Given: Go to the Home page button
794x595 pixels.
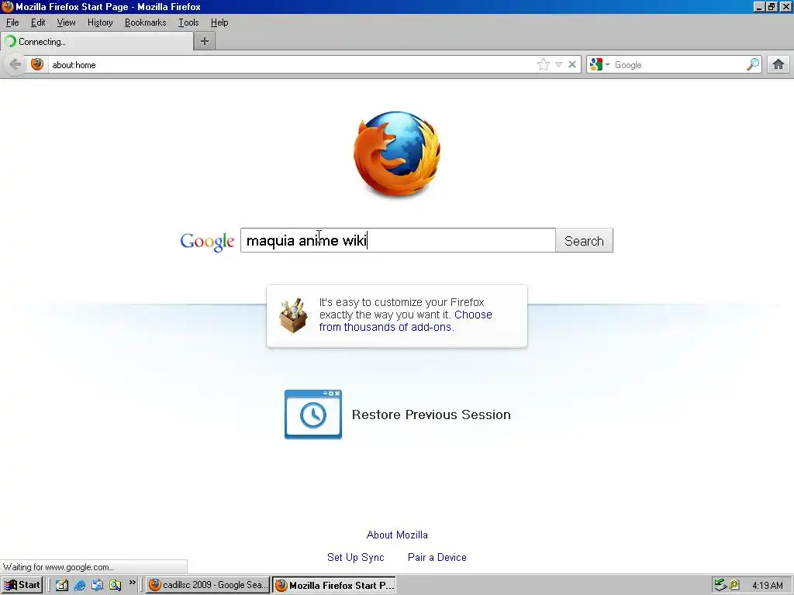Looking at the screenshot, I should click(x=778, y=65).
